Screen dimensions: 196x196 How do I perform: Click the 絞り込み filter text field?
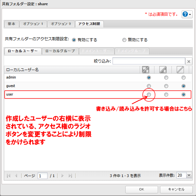pyautogui.click(x=149, y=61)
